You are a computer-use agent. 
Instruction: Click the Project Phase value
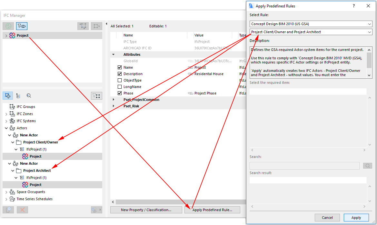[205, 93]
